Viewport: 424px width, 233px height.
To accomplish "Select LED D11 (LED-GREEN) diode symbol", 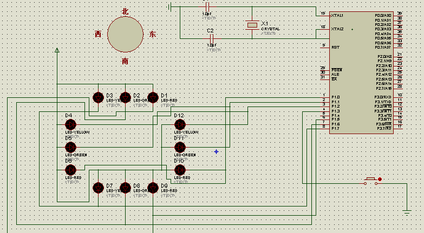I will click(x=180, y=148).
